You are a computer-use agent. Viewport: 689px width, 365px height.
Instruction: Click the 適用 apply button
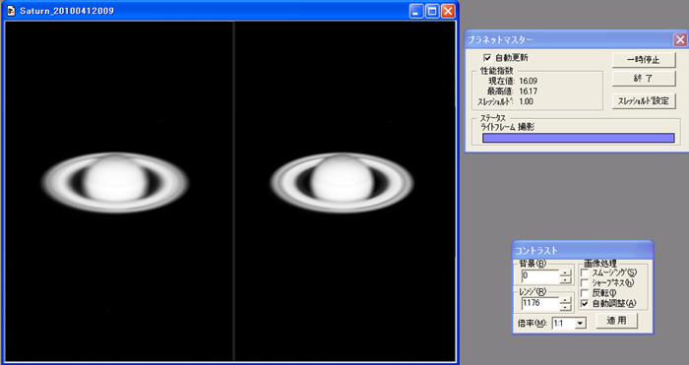coord(616,321)
